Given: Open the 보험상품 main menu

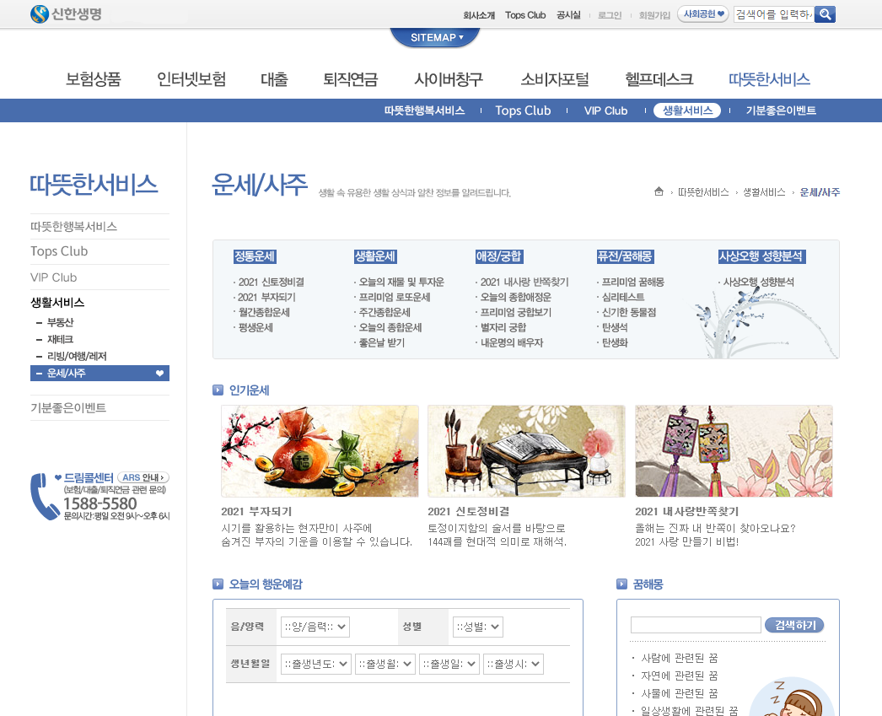Looking at the screenshot, I should click(94, 79).
